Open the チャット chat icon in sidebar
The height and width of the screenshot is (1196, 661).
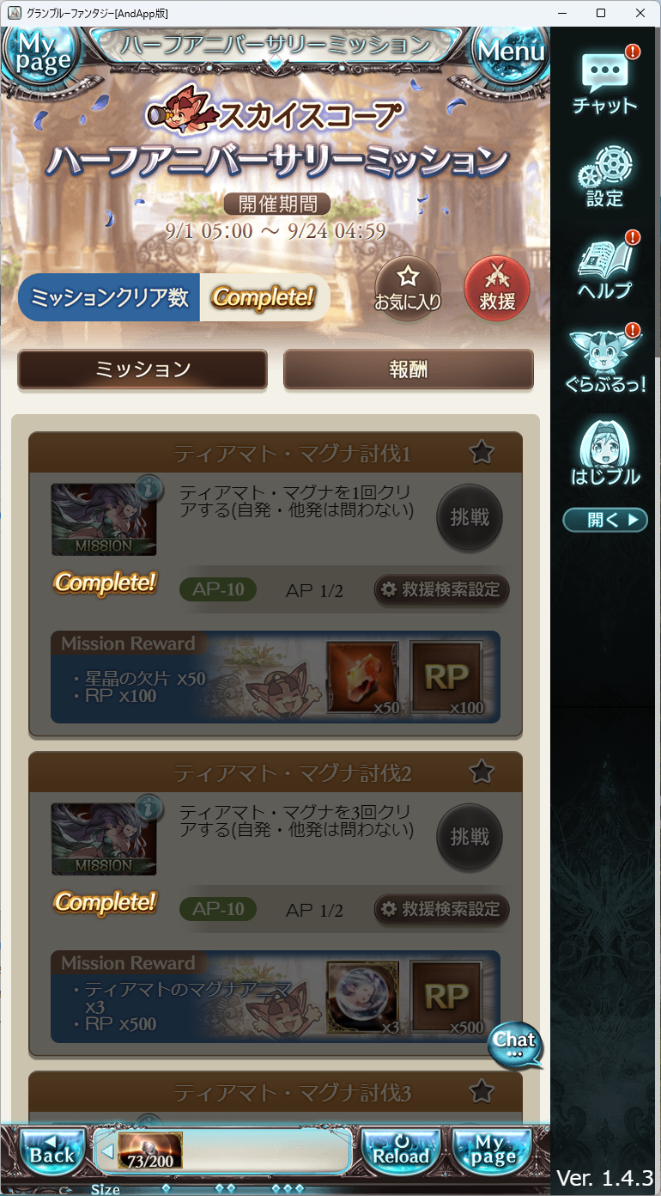pyautogui.click(x=605, y=82)
